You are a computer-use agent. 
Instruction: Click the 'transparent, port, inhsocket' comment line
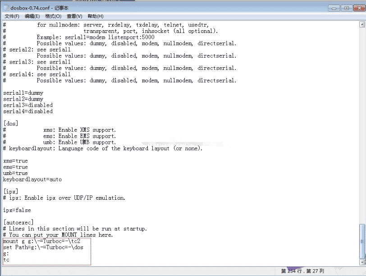pyautogui.click(x=151, y=31)
